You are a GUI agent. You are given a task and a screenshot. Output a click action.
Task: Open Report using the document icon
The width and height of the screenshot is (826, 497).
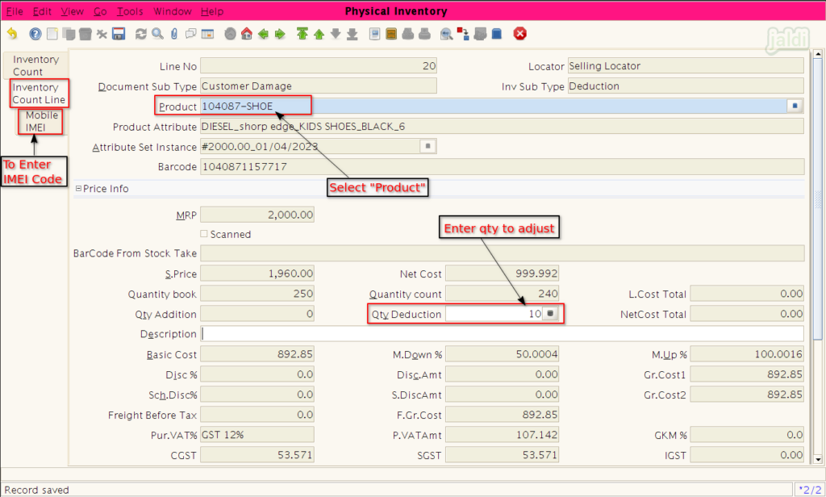click(374, 34)
